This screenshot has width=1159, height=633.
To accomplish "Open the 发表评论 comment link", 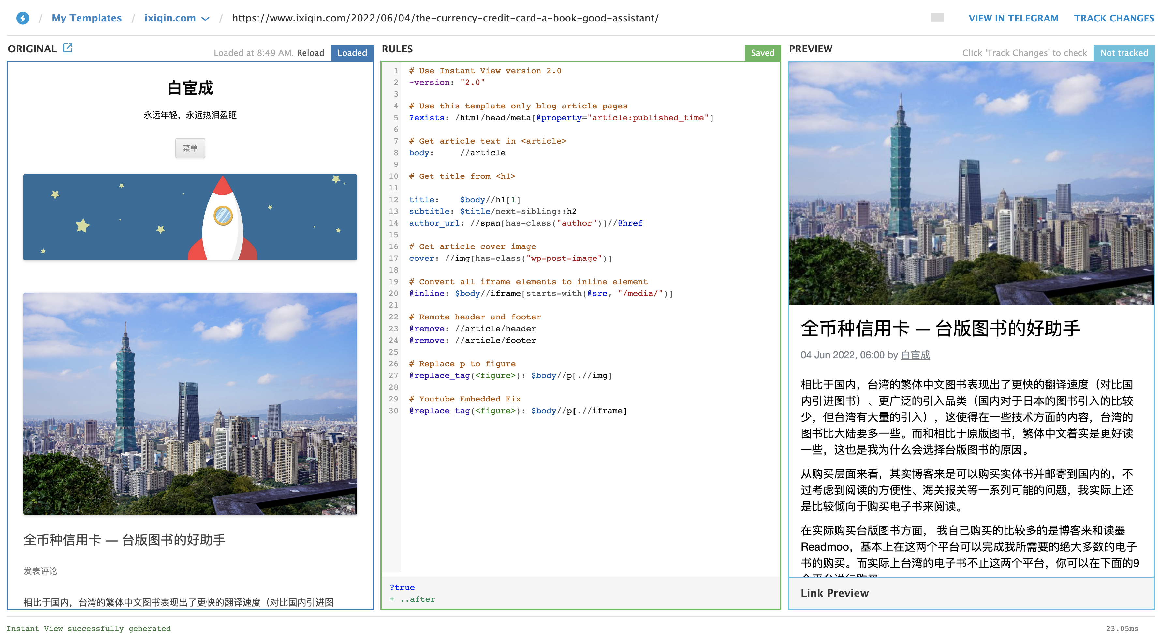I will click(x=40, y=571).
